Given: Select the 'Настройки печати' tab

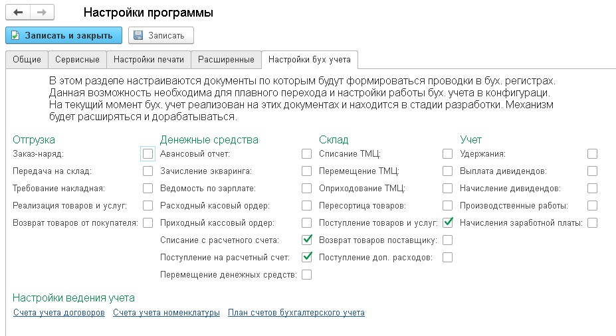Looking at the screenshot, I should (149, 60).
